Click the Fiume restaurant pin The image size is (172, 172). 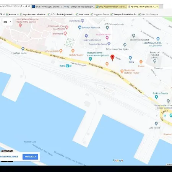tap(141, 62)
